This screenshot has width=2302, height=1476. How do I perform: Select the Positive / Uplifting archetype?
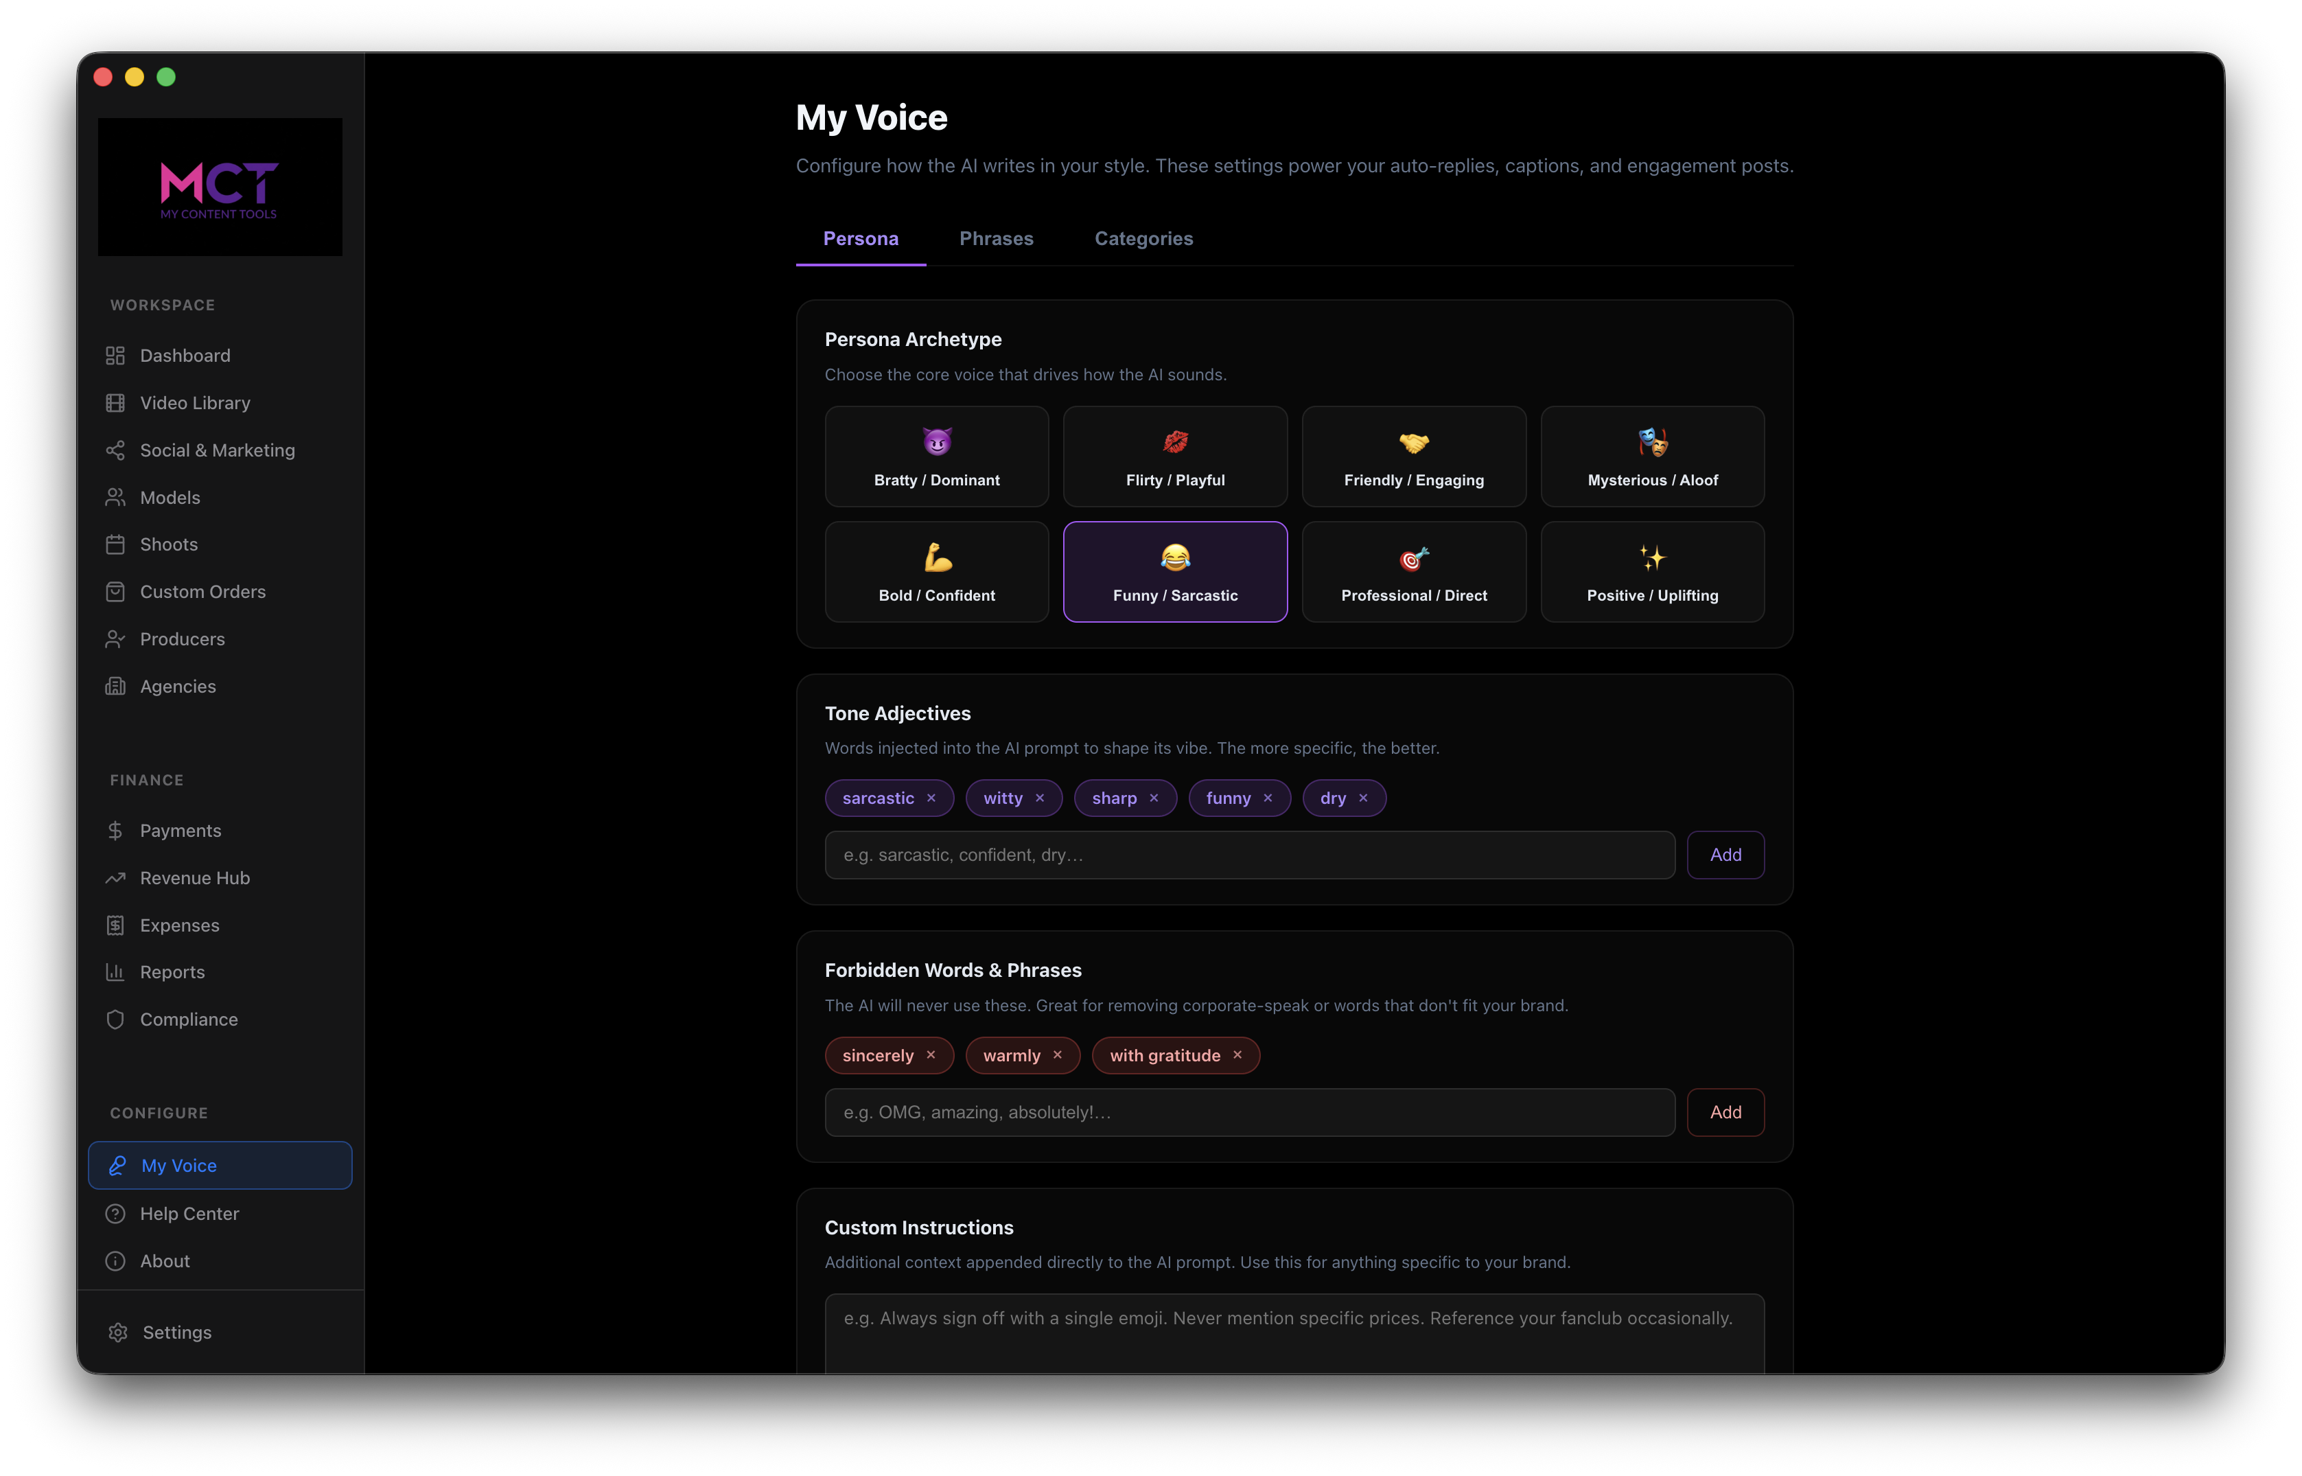pos(1651,571)
